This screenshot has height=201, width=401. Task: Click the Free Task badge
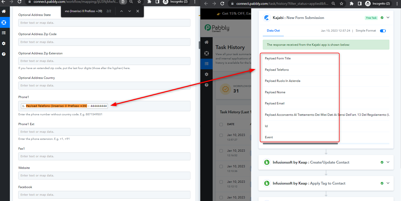click(371, 18)
